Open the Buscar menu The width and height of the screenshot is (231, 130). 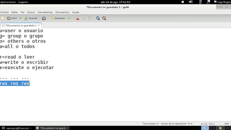(x=31, y=12)
